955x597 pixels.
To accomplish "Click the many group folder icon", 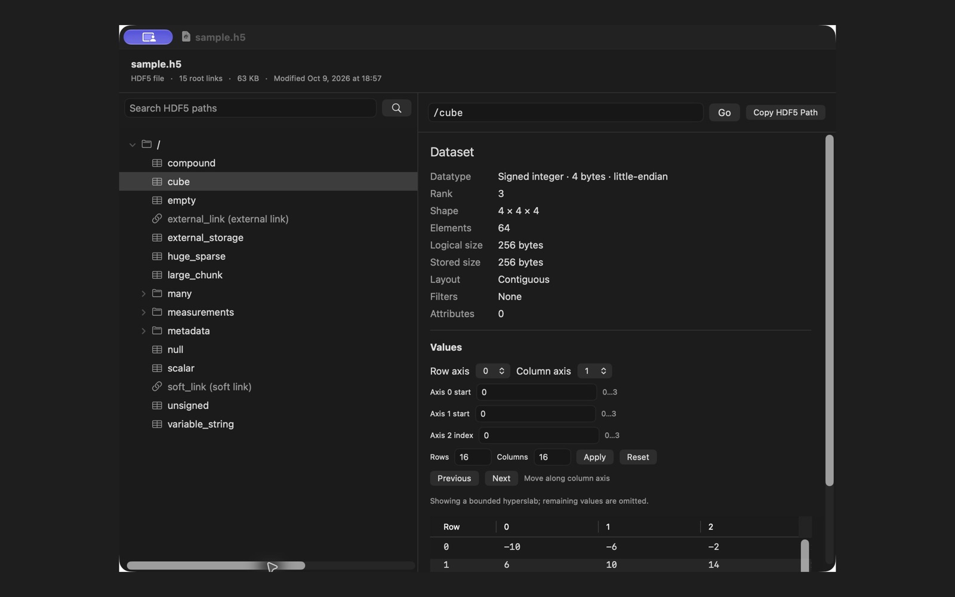I will 157,293.
